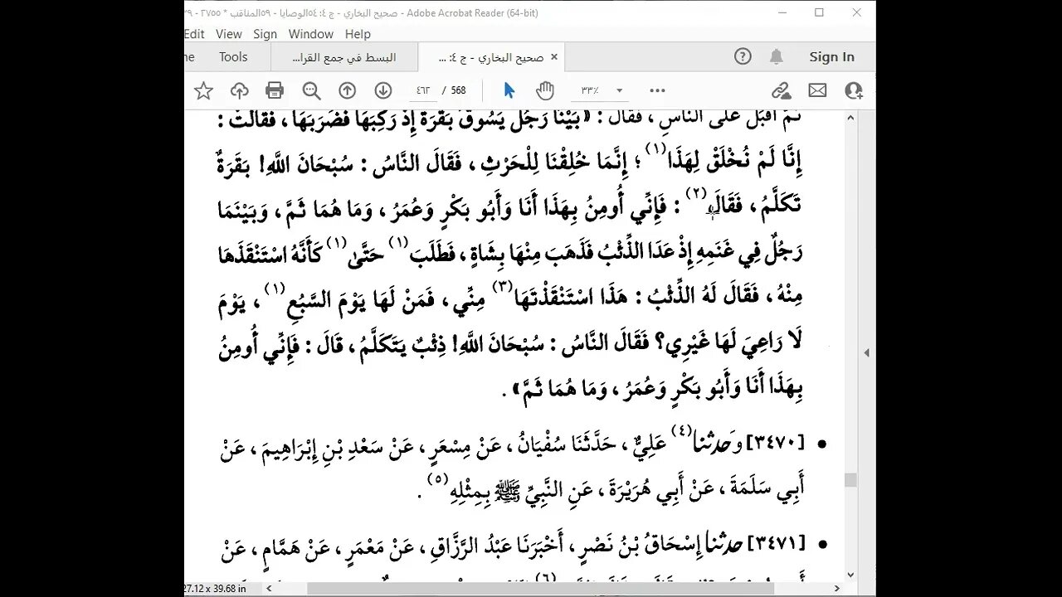Screen dimensions: 1062x597
Task: Send the file by email envelope icon
Action: pyautogui.click(x=817, y=90)
